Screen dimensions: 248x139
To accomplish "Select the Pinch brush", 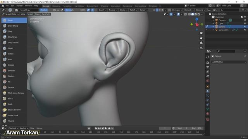I will coord(14,98).
